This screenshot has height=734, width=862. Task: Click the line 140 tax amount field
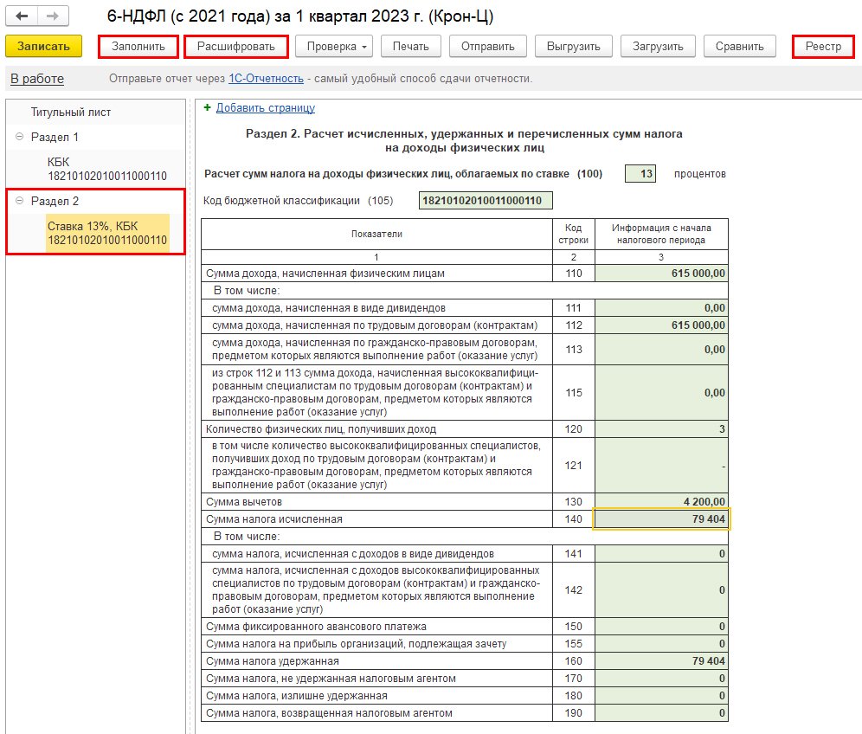(661, 519)
